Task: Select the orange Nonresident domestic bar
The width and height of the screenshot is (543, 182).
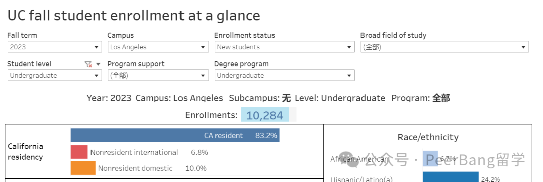Action: 83,168
